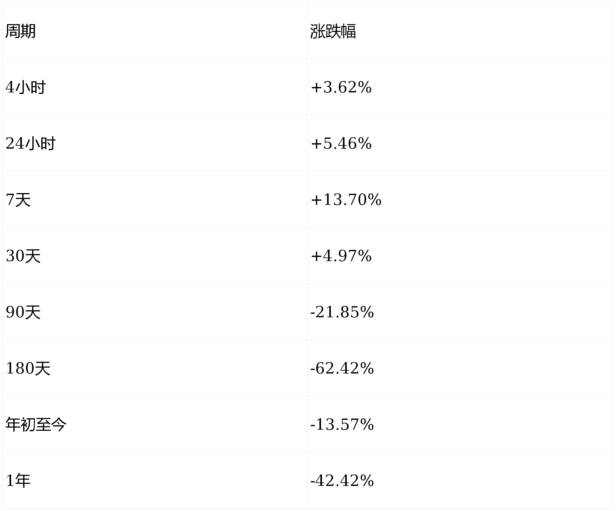
Task: Click the +5.46% change value
Action: (x=341, y=144)
